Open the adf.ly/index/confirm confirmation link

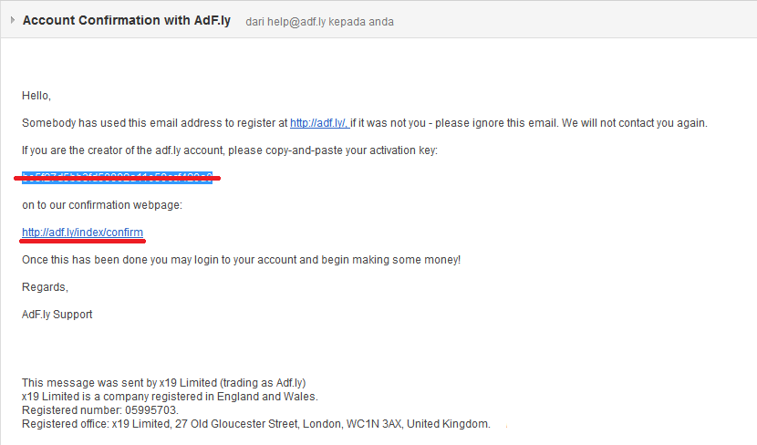[82, 233]
